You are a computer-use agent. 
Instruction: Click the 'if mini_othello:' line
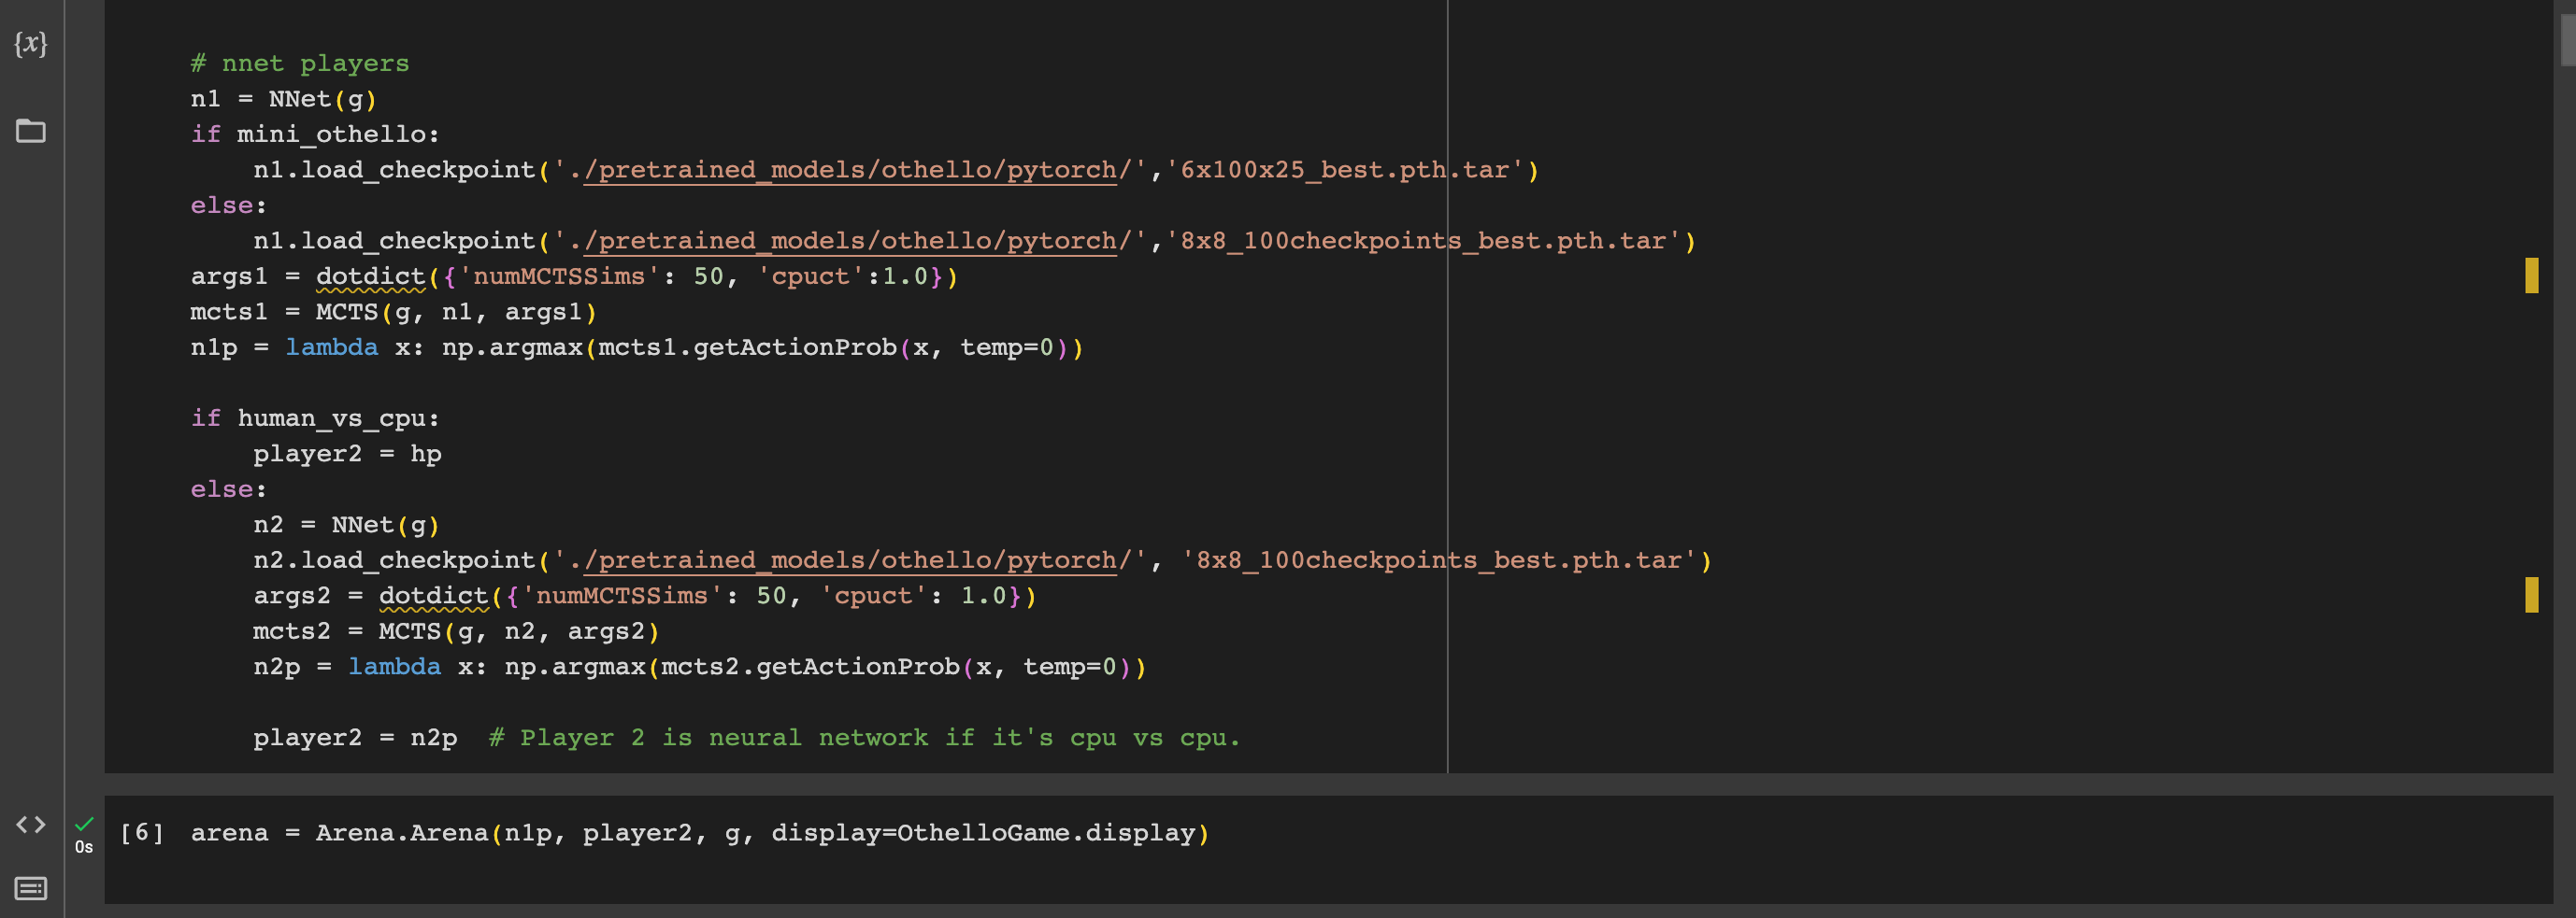(x=315, y=134)
